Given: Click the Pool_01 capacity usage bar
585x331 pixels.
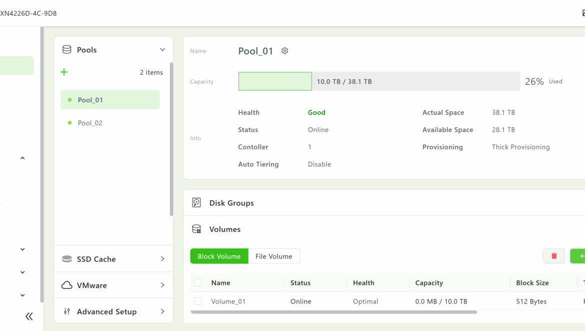Looking at the screenshot, I should pos(379,81).
